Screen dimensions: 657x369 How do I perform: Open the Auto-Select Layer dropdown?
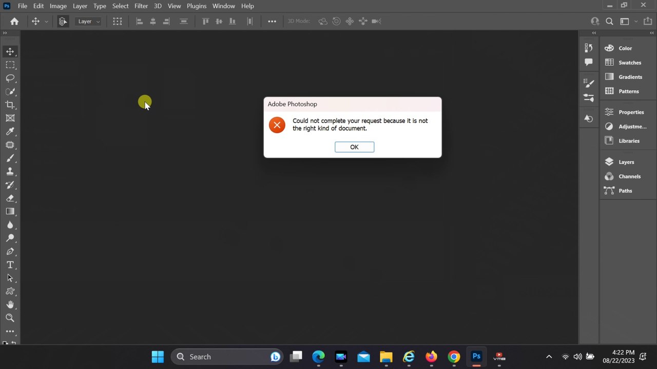(x=89, y=21)
